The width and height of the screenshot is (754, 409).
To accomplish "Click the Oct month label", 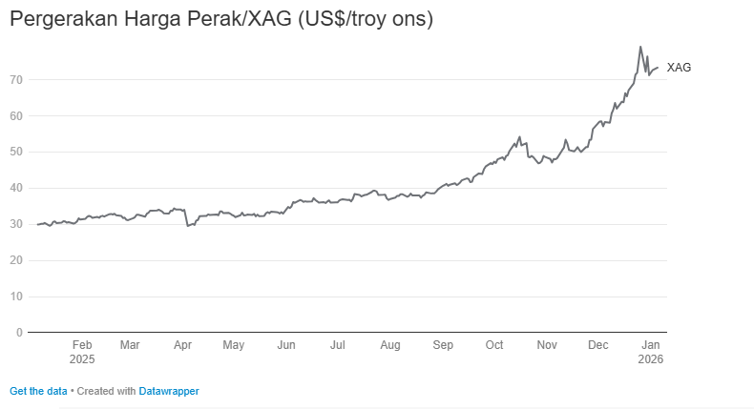I will [494, 345].
